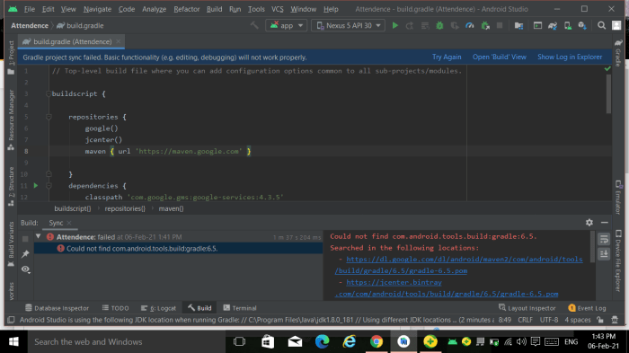Collapse the dependencies block fold marker

(49, 186)
